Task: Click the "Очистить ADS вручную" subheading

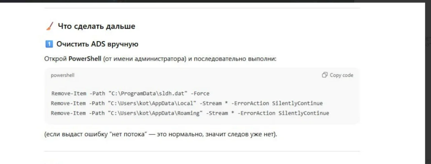Action: [x=97, y=44]
